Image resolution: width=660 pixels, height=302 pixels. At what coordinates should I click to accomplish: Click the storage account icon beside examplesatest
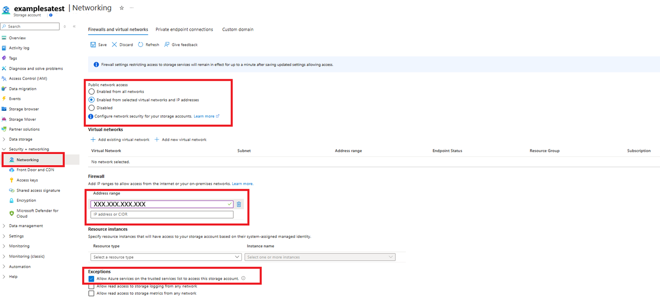tap(6, 10)
